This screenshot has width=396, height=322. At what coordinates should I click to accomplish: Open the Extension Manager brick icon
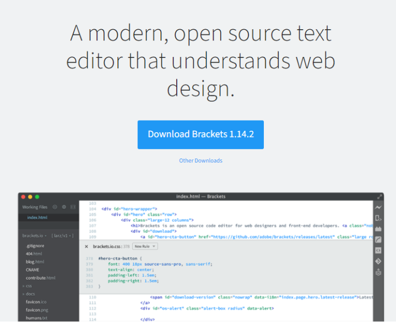pyautogui.click(x=378, y=229)
